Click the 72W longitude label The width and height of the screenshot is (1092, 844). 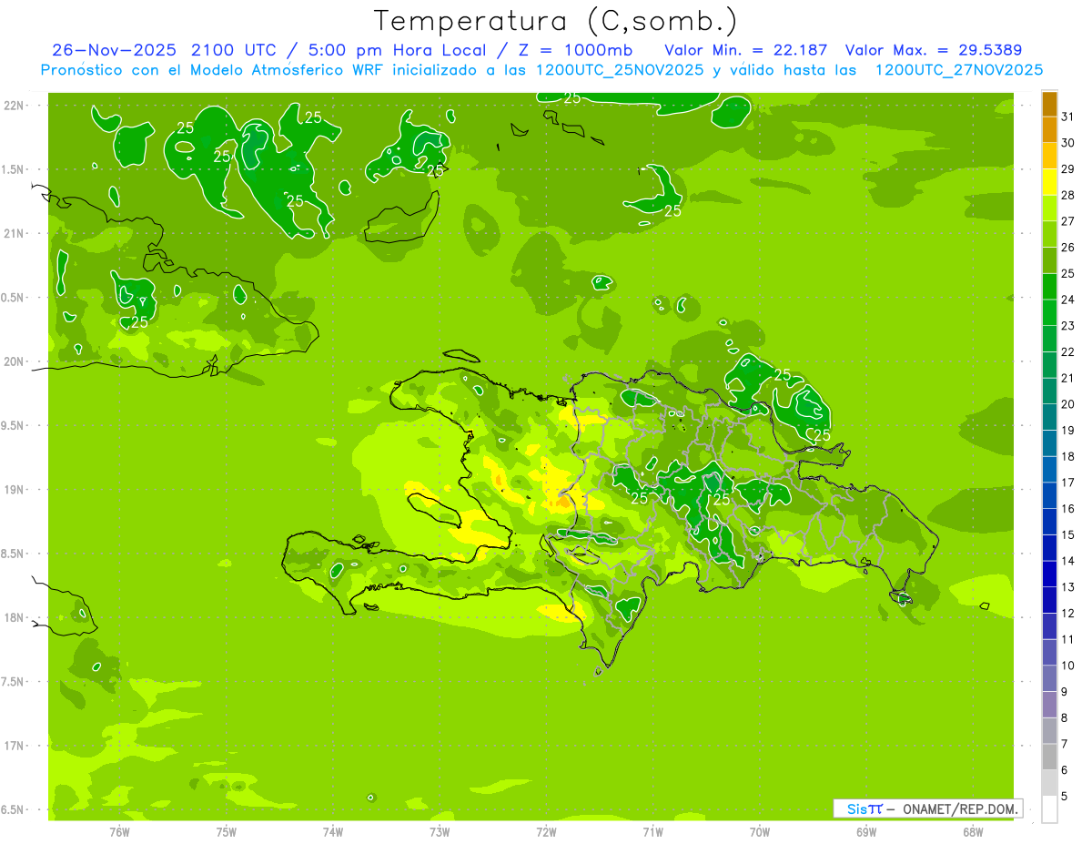click(546, 831)
